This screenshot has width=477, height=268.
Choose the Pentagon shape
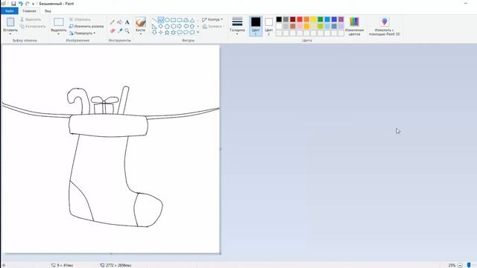pyautogui.click(x=167, y=27)
